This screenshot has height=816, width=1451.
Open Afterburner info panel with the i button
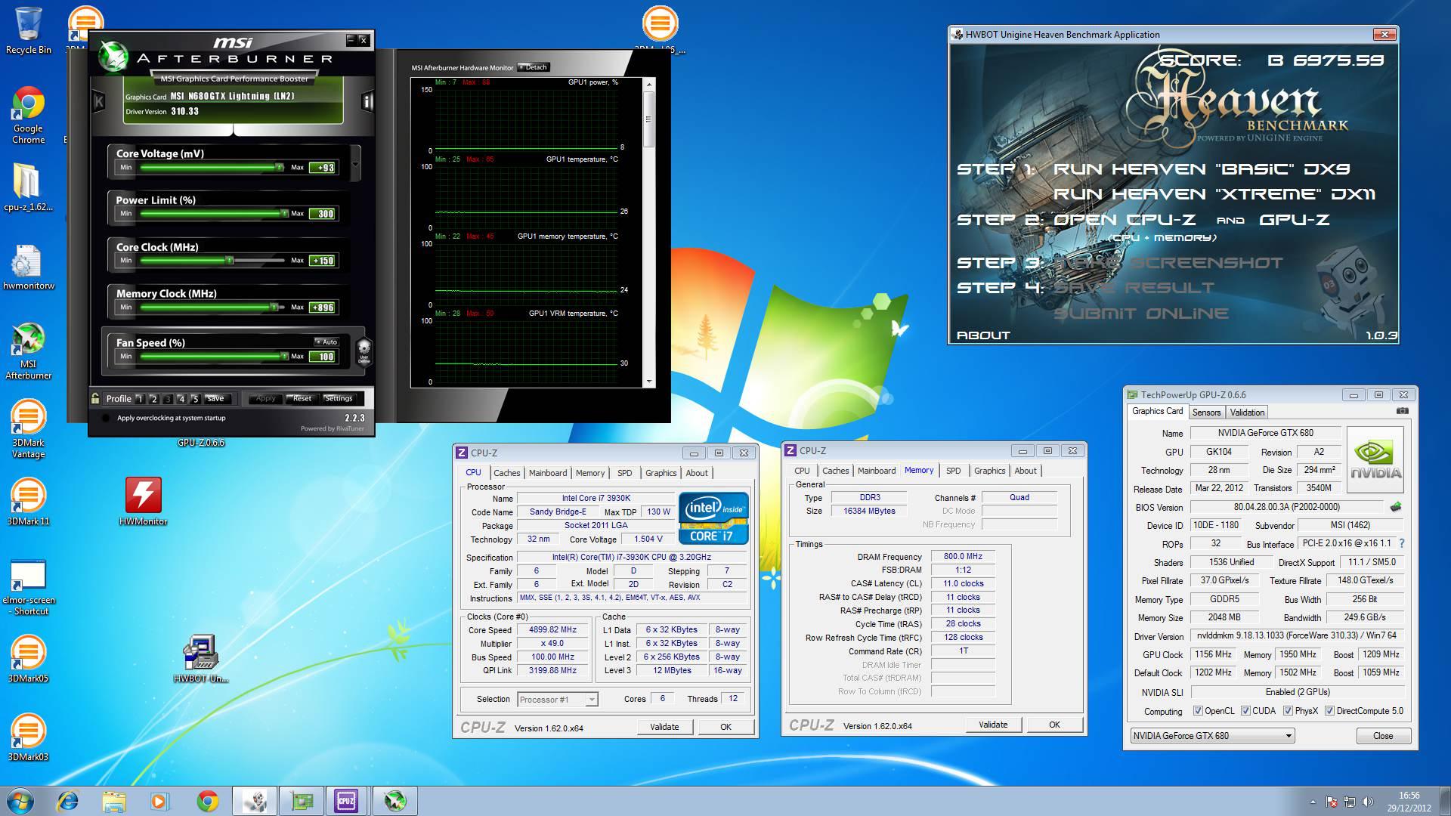pos(367,101)
